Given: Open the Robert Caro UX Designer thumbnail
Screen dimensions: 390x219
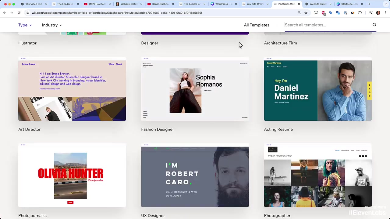Looking at the screenshot, I should (x=195, y=175).
